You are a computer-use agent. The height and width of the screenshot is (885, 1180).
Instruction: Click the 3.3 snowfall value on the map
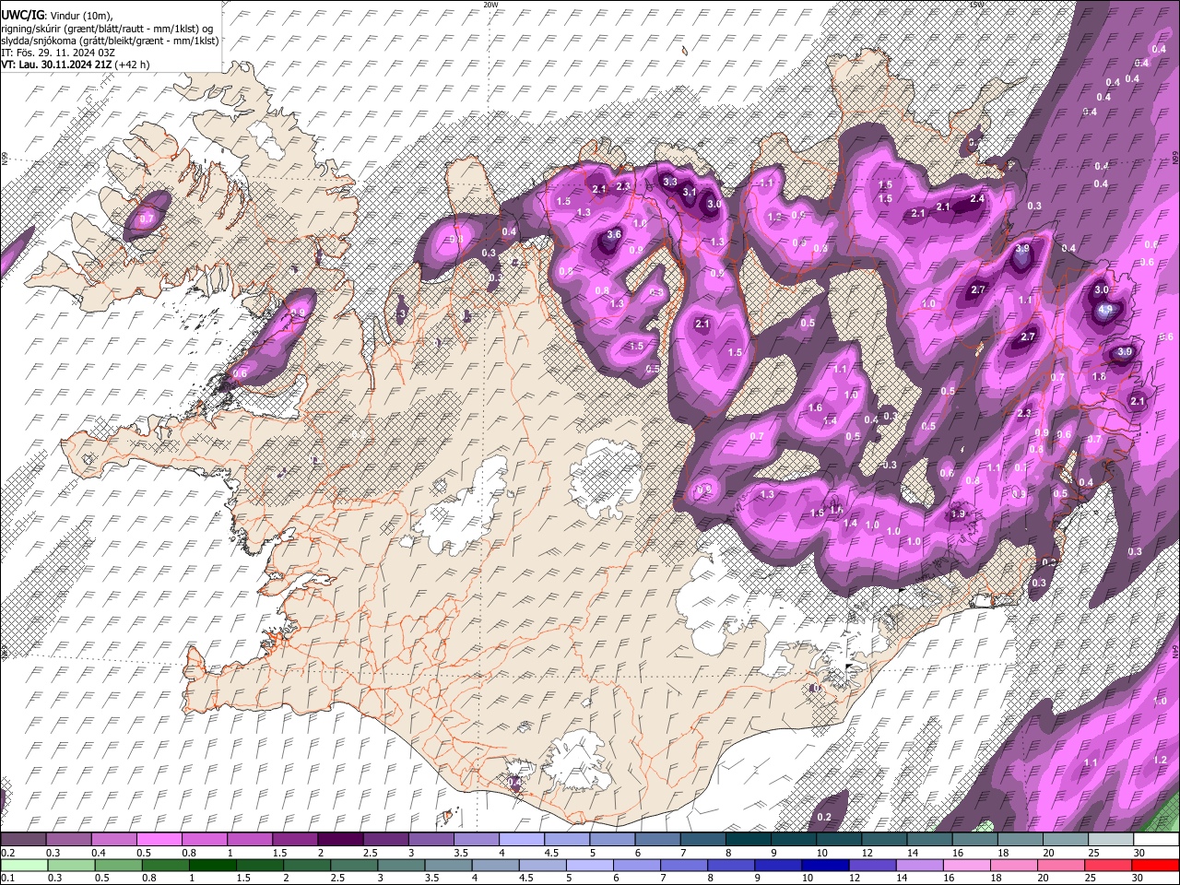point(670,183)
